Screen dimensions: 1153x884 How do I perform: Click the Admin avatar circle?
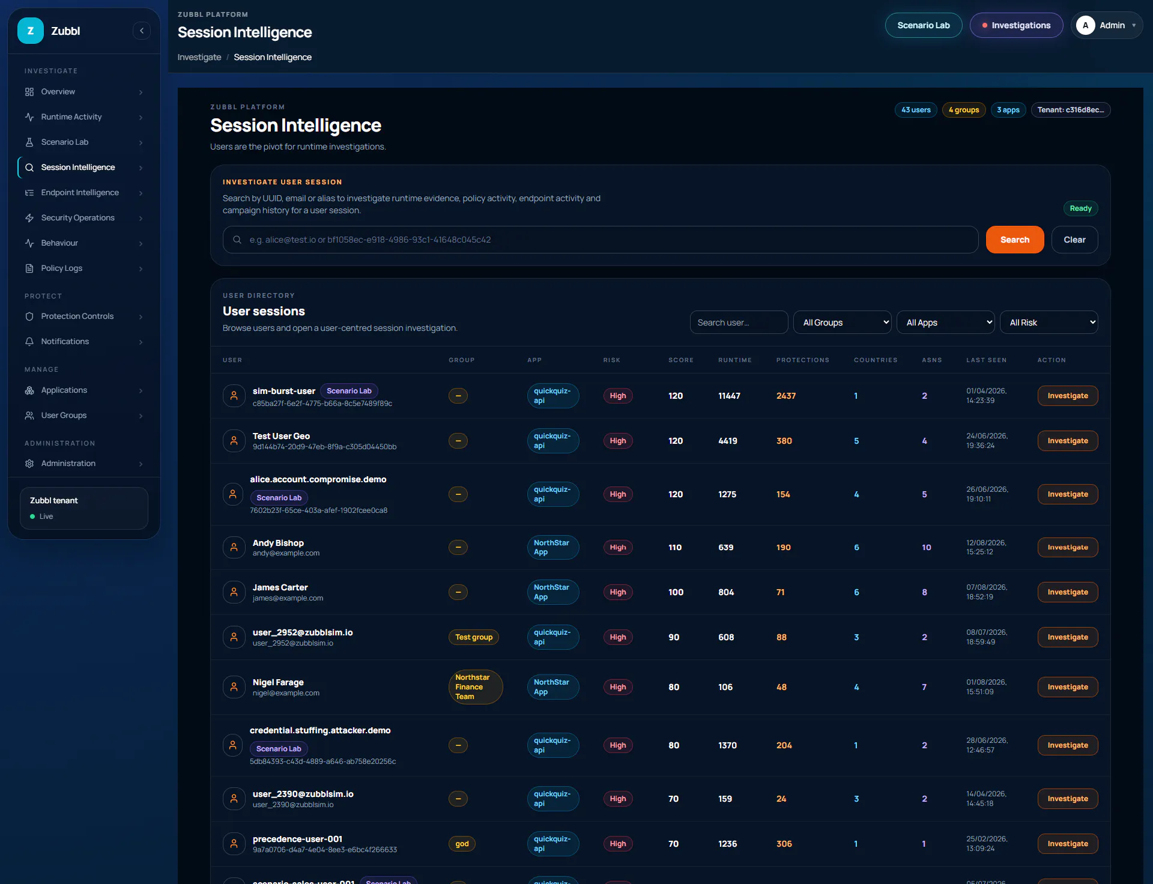click(x=1085, y=25)
